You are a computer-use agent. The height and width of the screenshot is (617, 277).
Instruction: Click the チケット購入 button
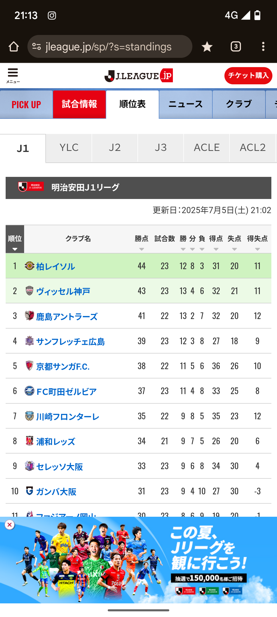point(248,76)
